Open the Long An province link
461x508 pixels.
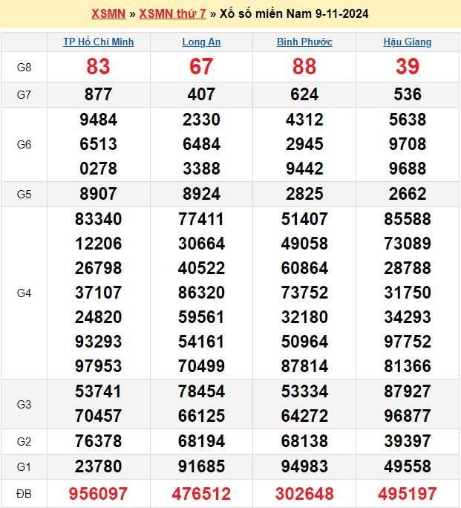201,42
